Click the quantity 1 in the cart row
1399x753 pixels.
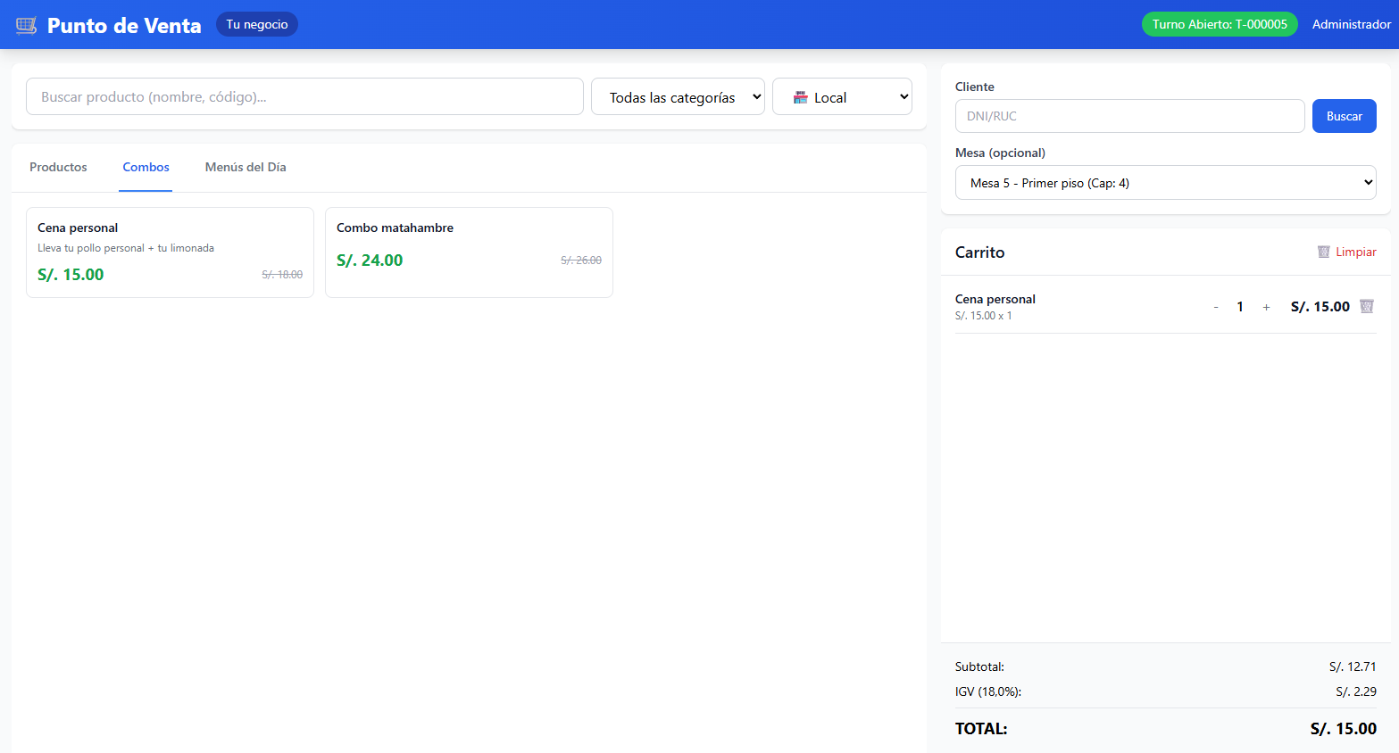(1240, 307)
